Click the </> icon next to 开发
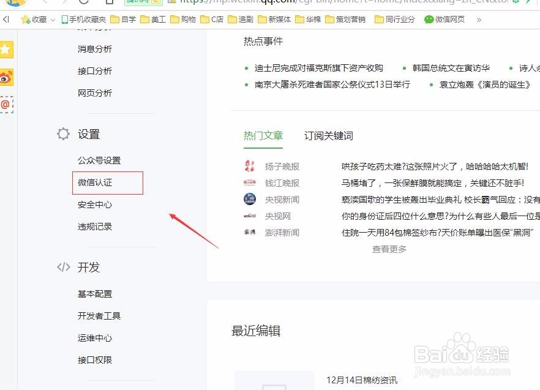The image size is (540, 390). click(x=64, y=267)
